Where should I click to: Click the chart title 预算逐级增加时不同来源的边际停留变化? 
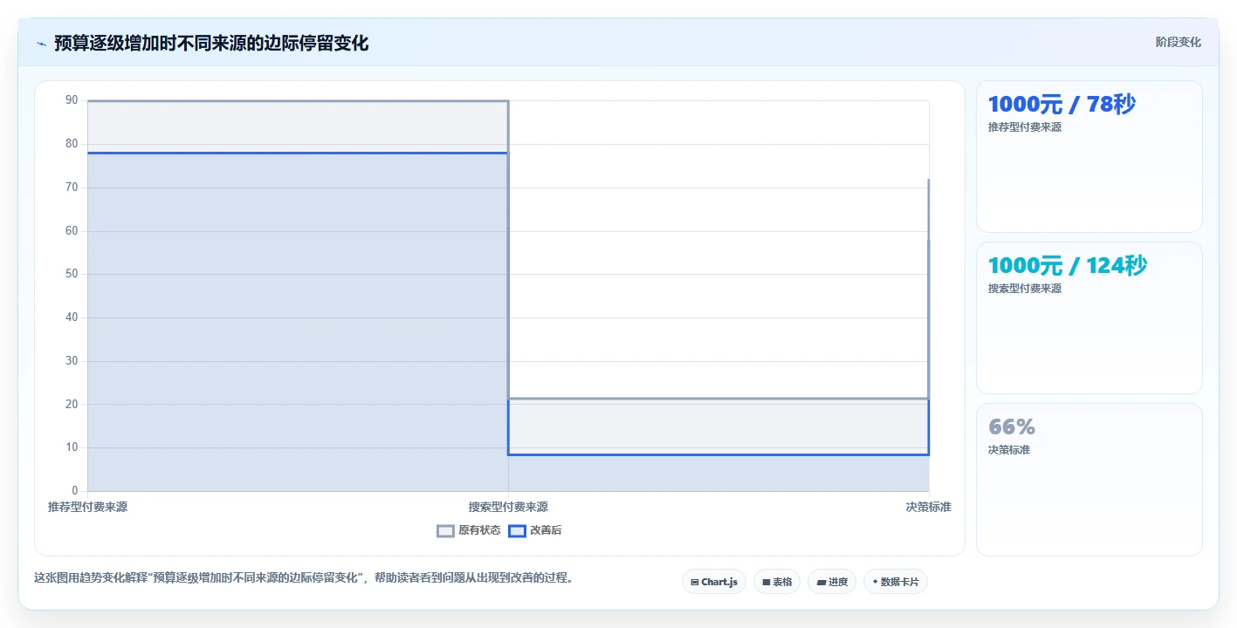[211, 44]
